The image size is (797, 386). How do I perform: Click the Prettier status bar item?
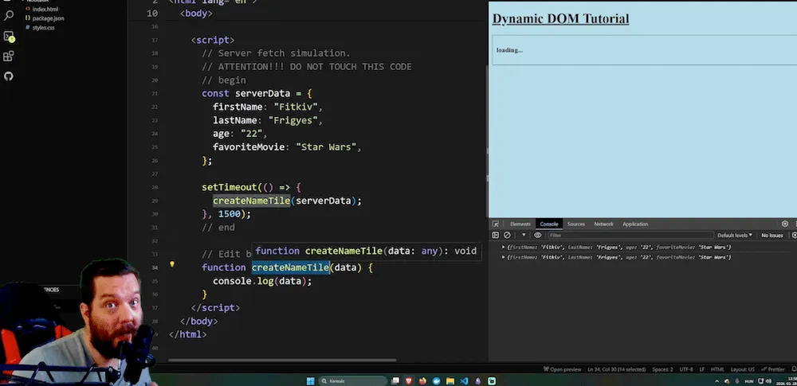(x=773, y=369)
